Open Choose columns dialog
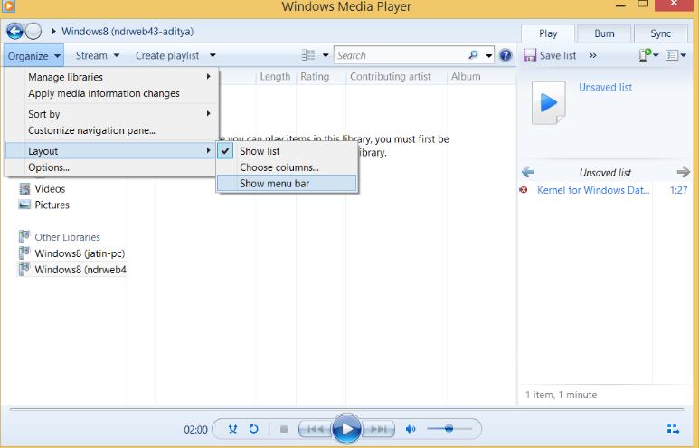699x448 pixels. (x=286, y=167)
